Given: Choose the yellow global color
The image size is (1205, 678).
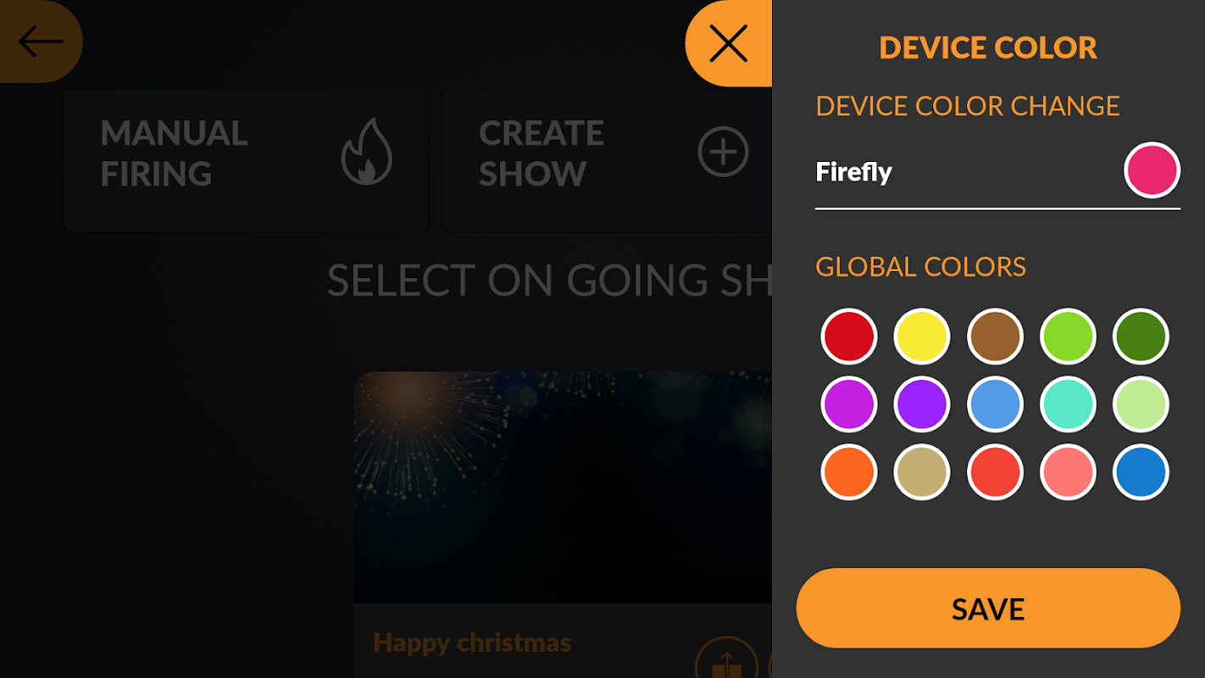Looking at the screenshot, I should 922,336.
